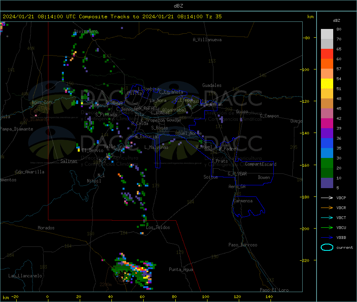Click the Soitue location label
The height and width of the screenshot is (302, 357).
(x=211, y=177)
